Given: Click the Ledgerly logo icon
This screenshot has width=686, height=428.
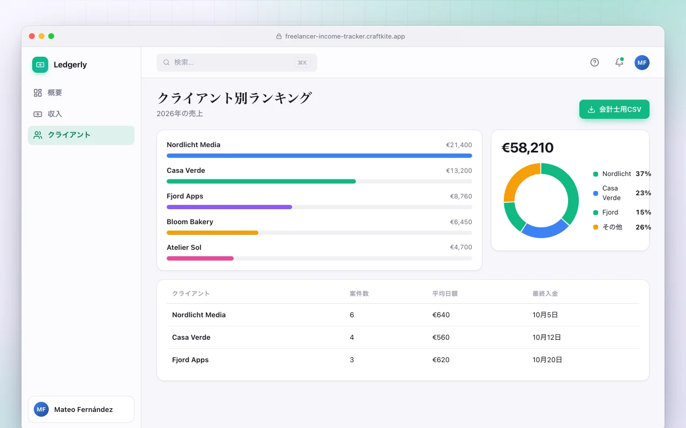Looking at the screenshot, I should coord(40,65).
